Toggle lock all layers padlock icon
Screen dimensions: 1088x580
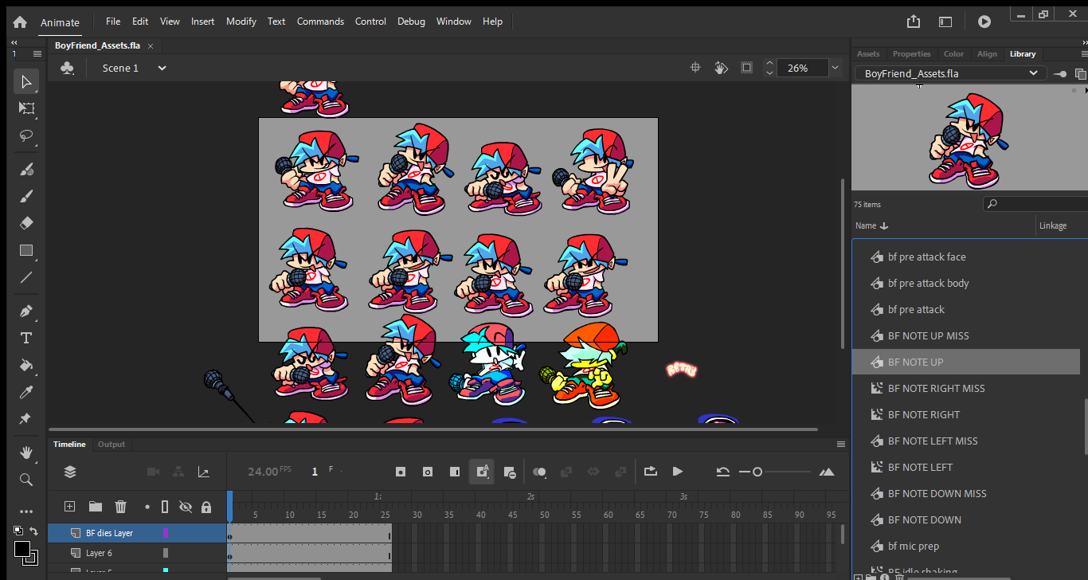(x=206, y=507)
